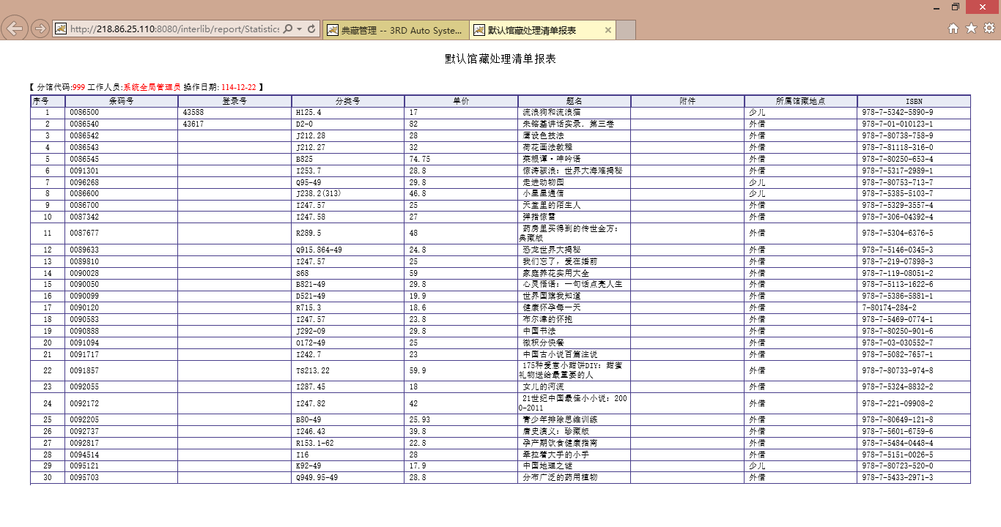Click ISBN 978-7-5385-5103-7
Image resolution: width=1001 pixels, height=527 pixels.
pos(898,194)
